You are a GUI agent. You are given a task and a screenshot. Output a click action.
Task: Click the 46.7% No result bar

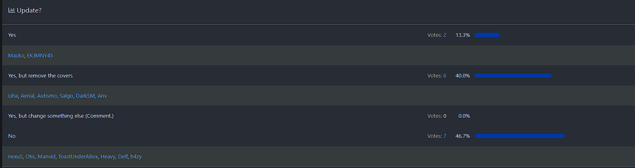tap(519, 136)
